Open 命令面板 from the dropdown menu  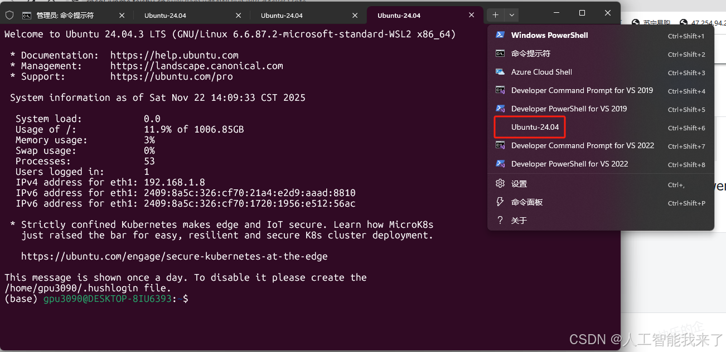[x=601, y=202]
